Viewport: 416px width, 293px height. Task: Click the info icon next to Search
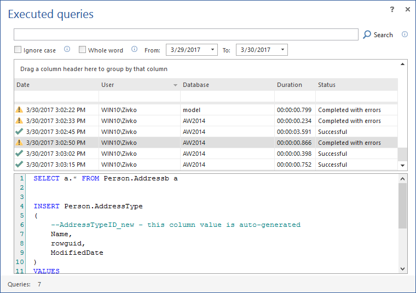click(405, 34)
